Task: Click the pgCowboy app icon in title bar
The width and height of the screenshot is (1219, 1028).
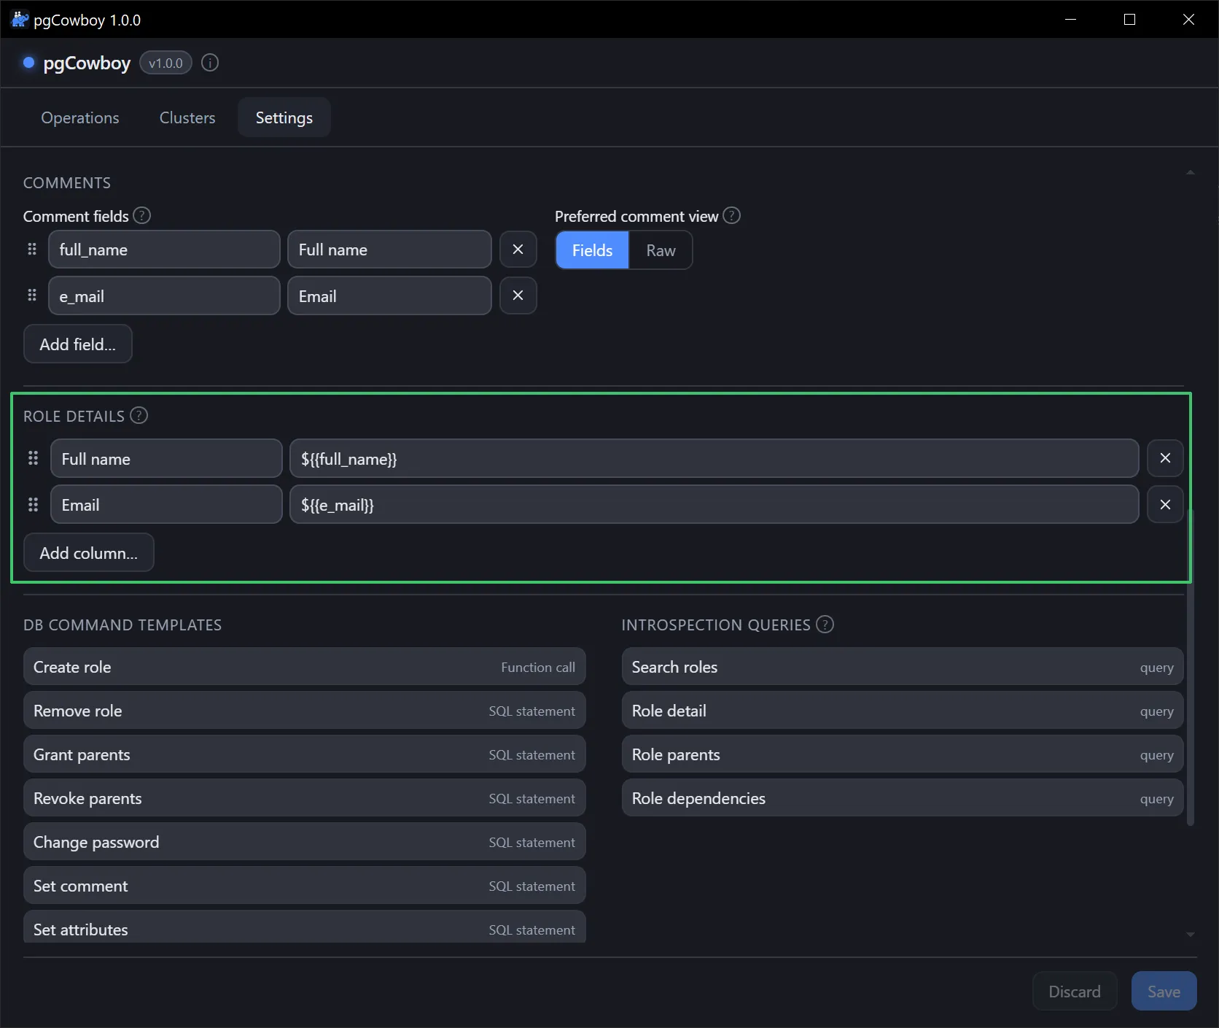Action: (20, 20)
